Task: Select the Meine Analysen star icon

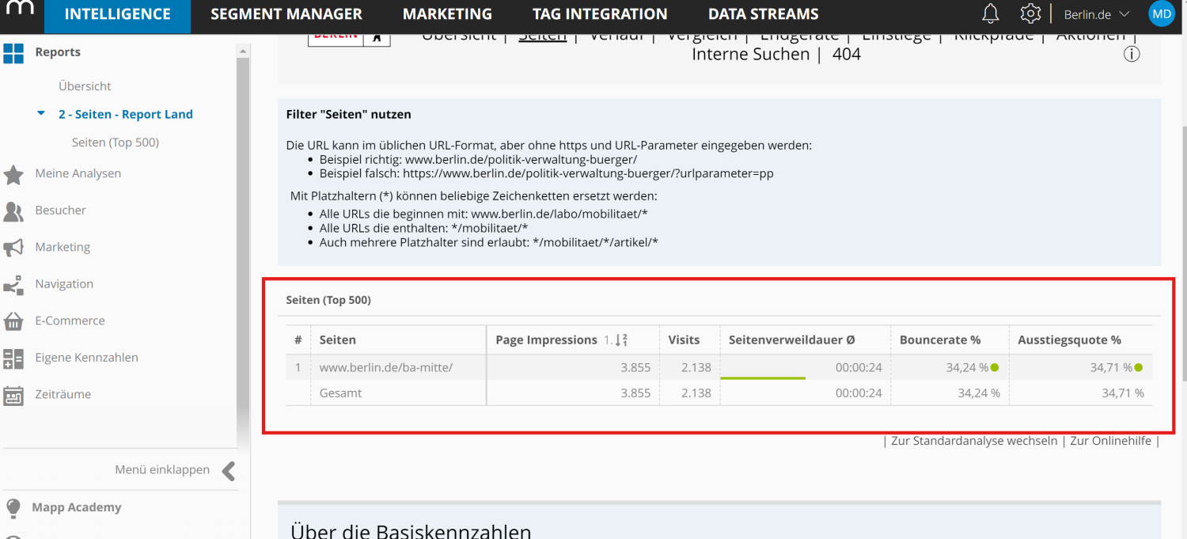Action: click(x=15, y=173)
